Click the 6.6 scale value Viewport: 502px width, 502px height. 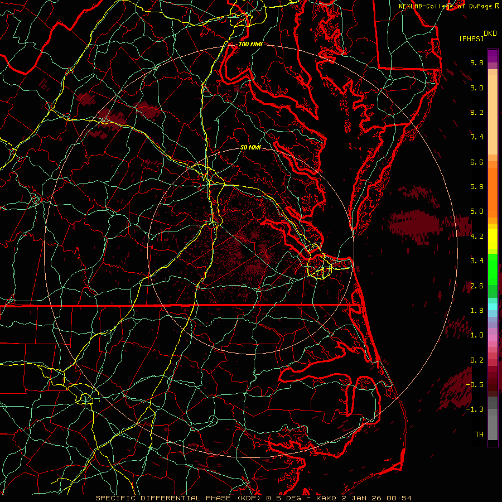[x=477, y=162]
